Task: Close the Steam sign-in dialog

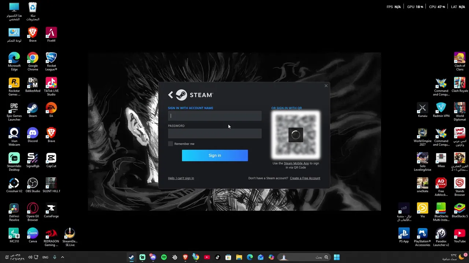Action: point(326,86)
